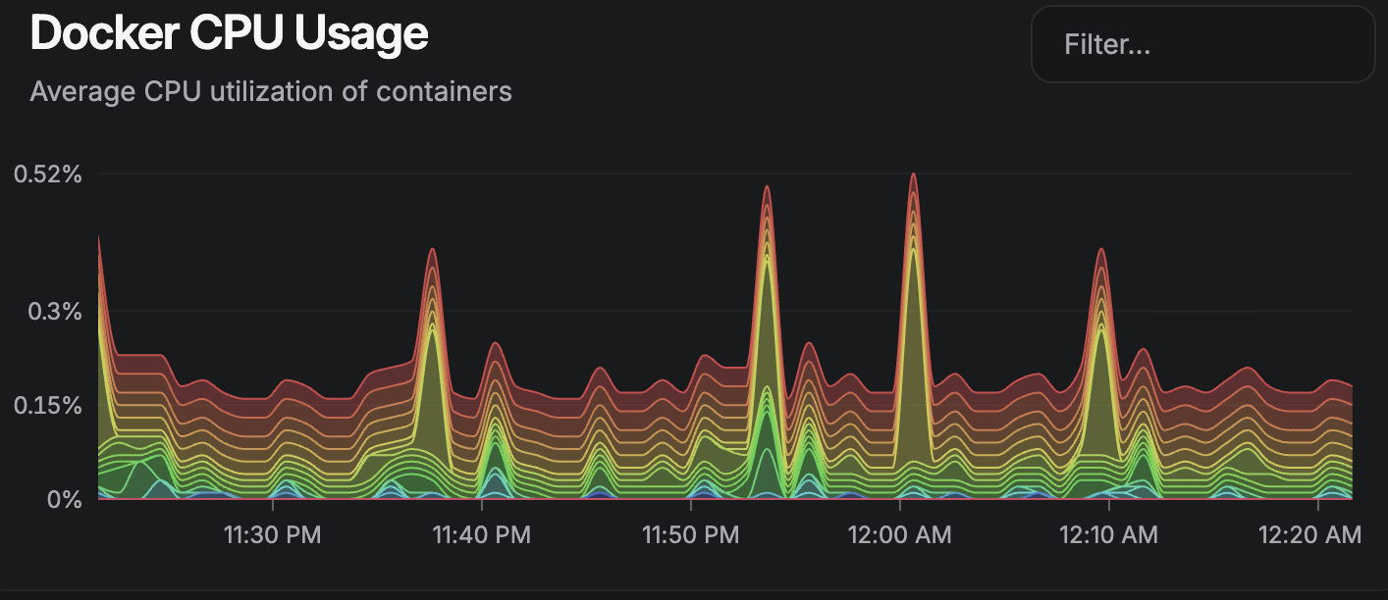Click the Docker CPU Usage title
The height and width of the screenshot is (600, 1388).
230,33
